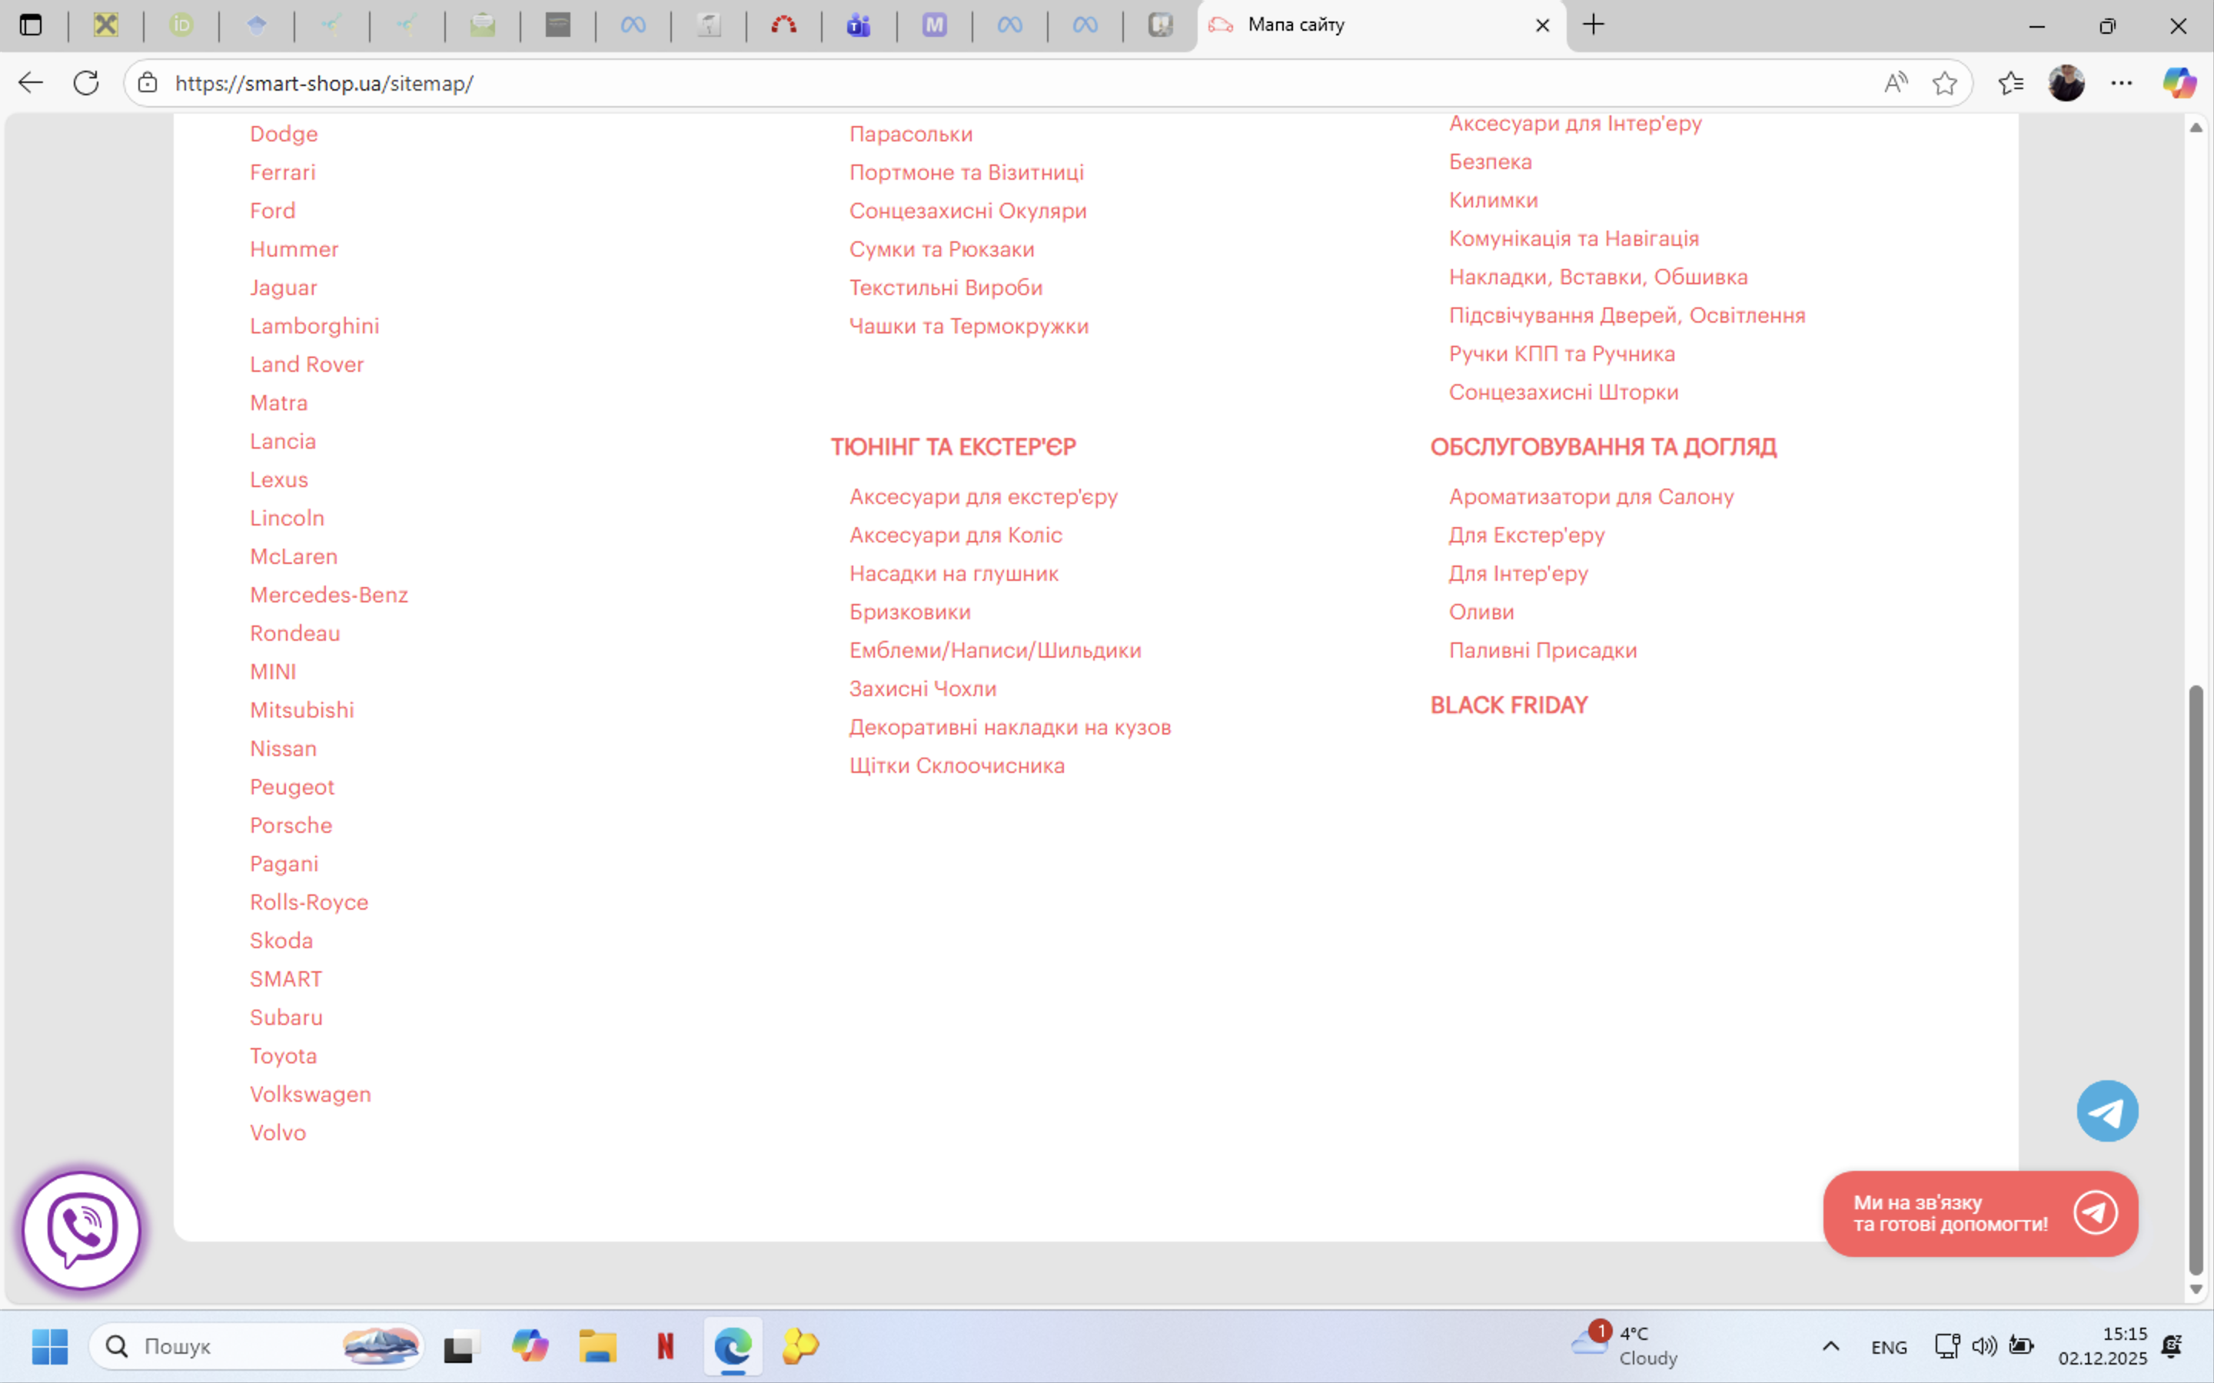Image resolution: width=2214 pixels, height=1383 pixels.
Task: Click the round blue Telegram icon
Action: [2107, 1111]
